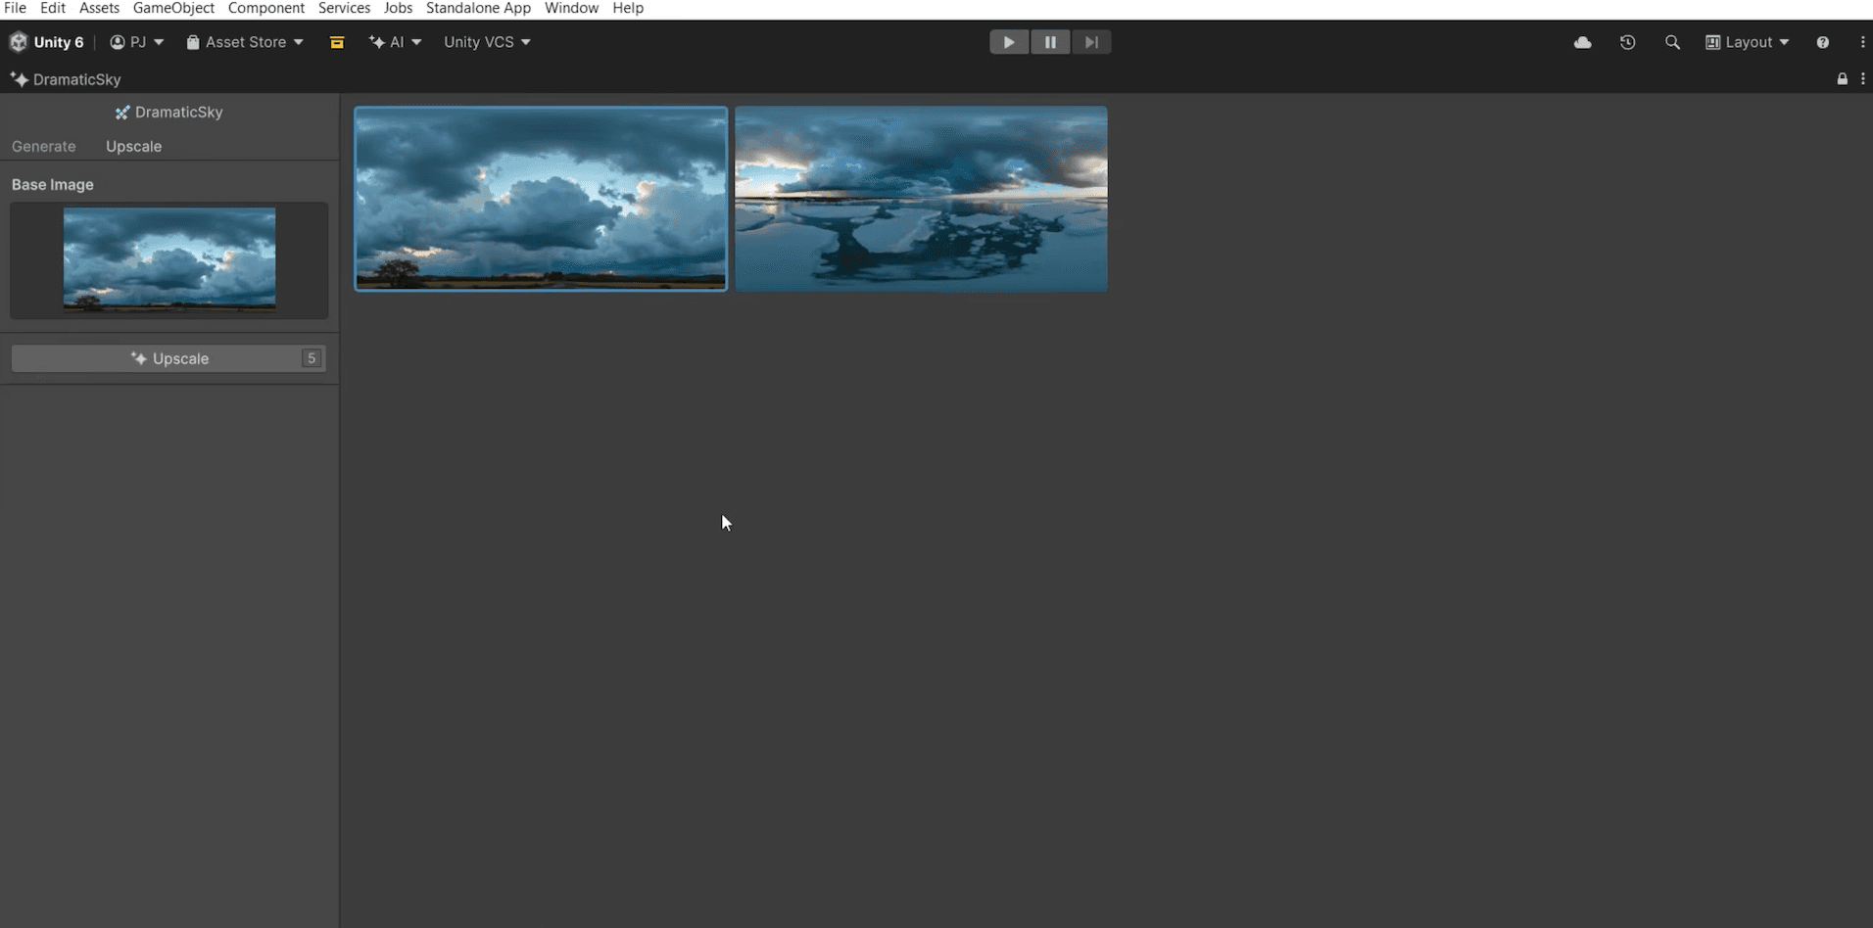Open the Layout dropdown
The height and width of the screenshot is (928, 1873).
pos(1748,42)
